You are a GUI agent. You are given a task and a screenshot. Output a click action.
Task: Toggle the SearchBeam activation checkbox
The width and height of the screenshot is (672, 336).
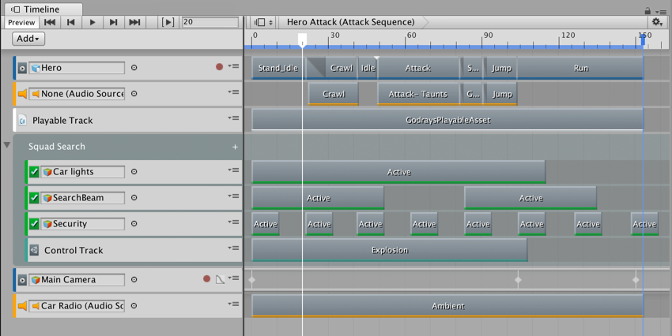click(34, 198)
